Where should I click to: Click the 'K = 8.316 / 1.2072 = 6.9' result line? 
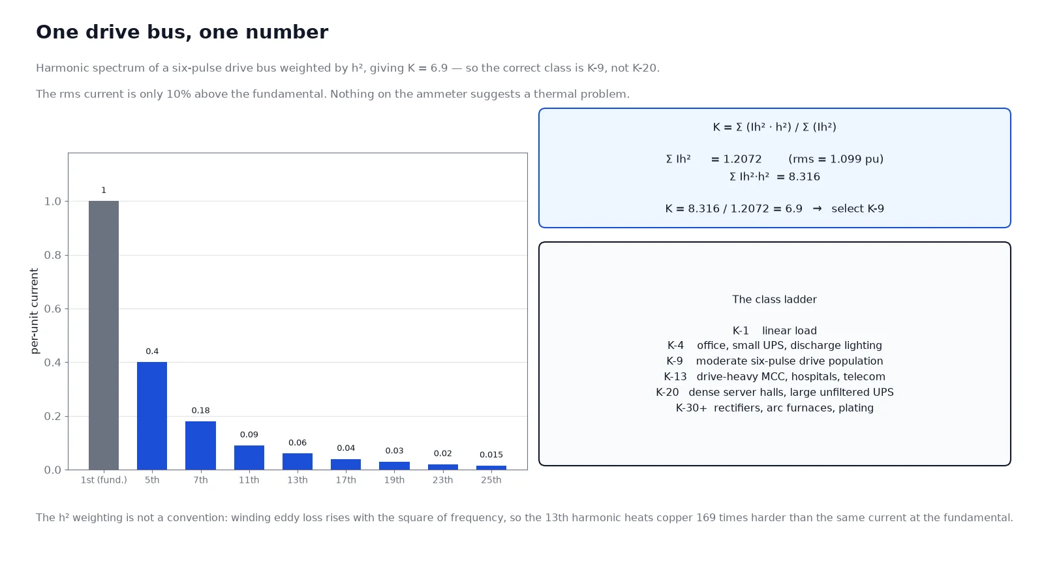click(775, 209)
